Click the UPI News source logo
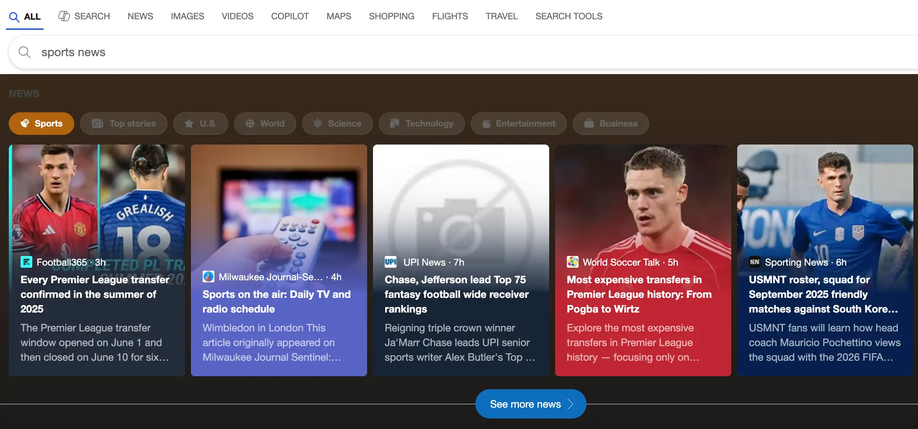This screenshot has width=918, height=429. coord(391,262)
